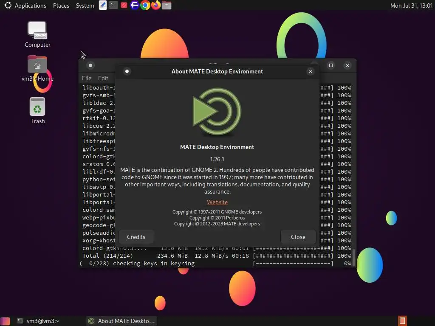Click the Credits button

coord(136,237)
